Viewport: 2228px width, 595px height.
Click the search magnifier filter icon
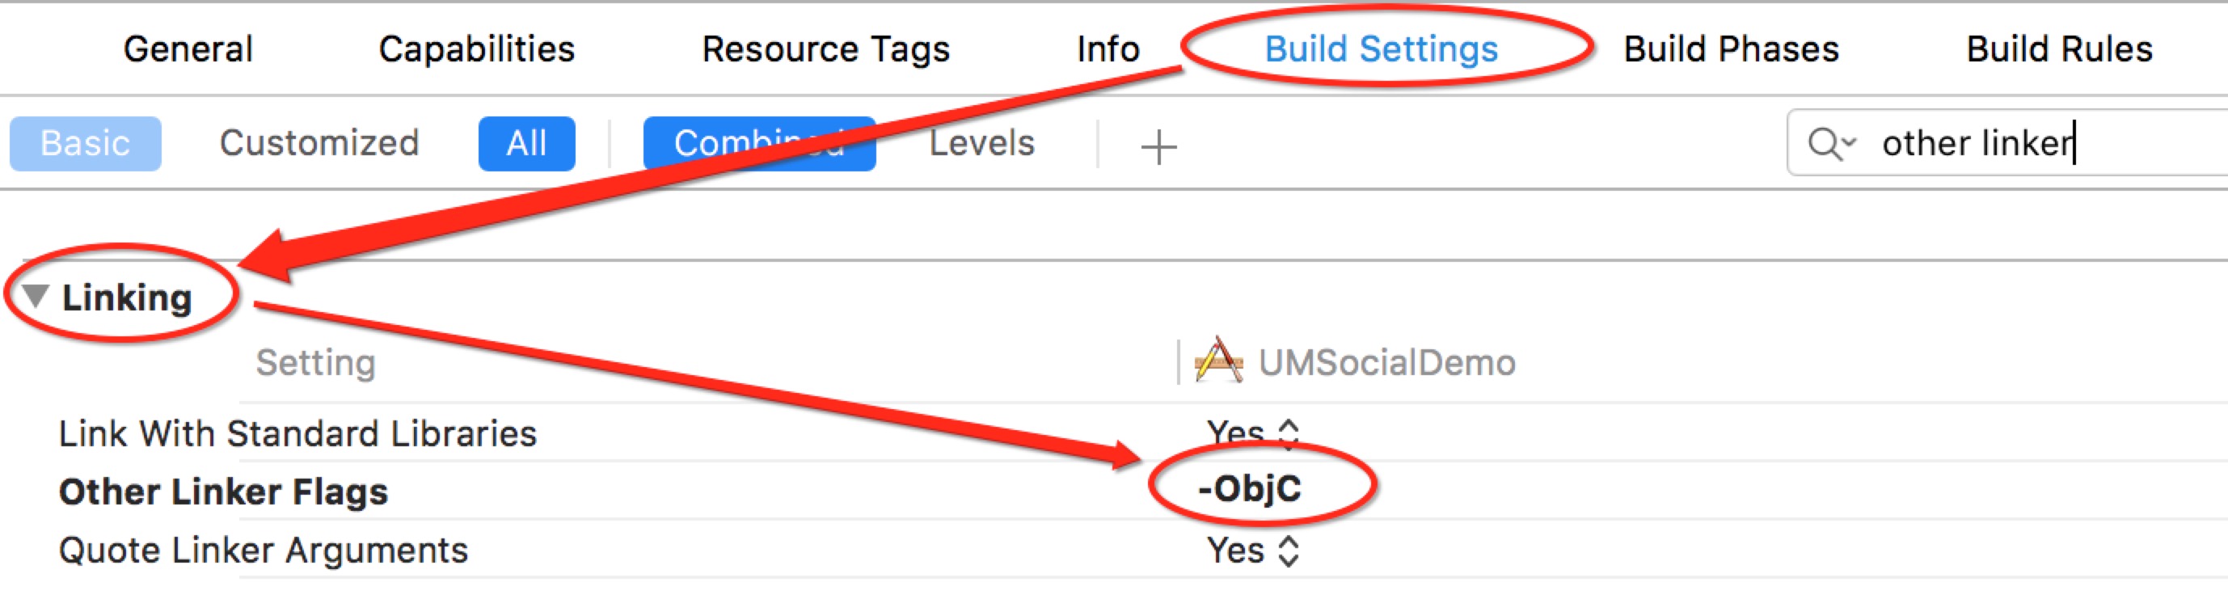pos(1829,143)
